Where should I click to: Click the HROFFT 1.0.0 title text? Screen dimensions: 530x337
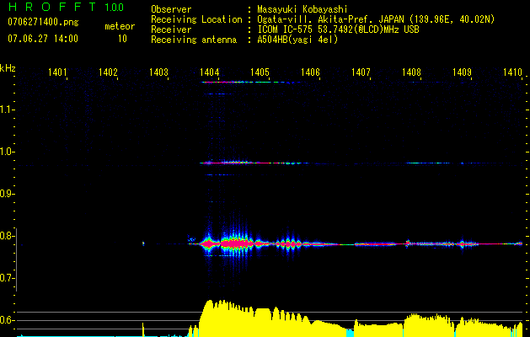point(66,7)
